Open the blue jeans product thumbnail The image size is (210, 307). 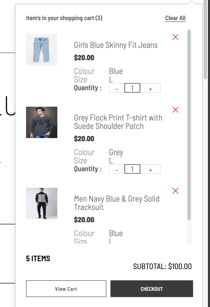point(42,50)
